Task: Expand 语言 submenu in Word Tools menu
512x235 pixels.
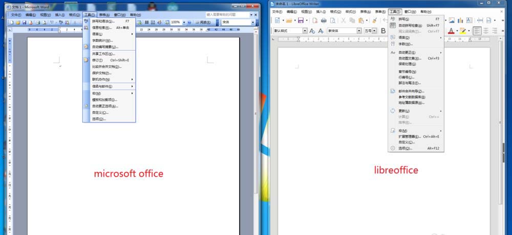Action: pos(109,34)
